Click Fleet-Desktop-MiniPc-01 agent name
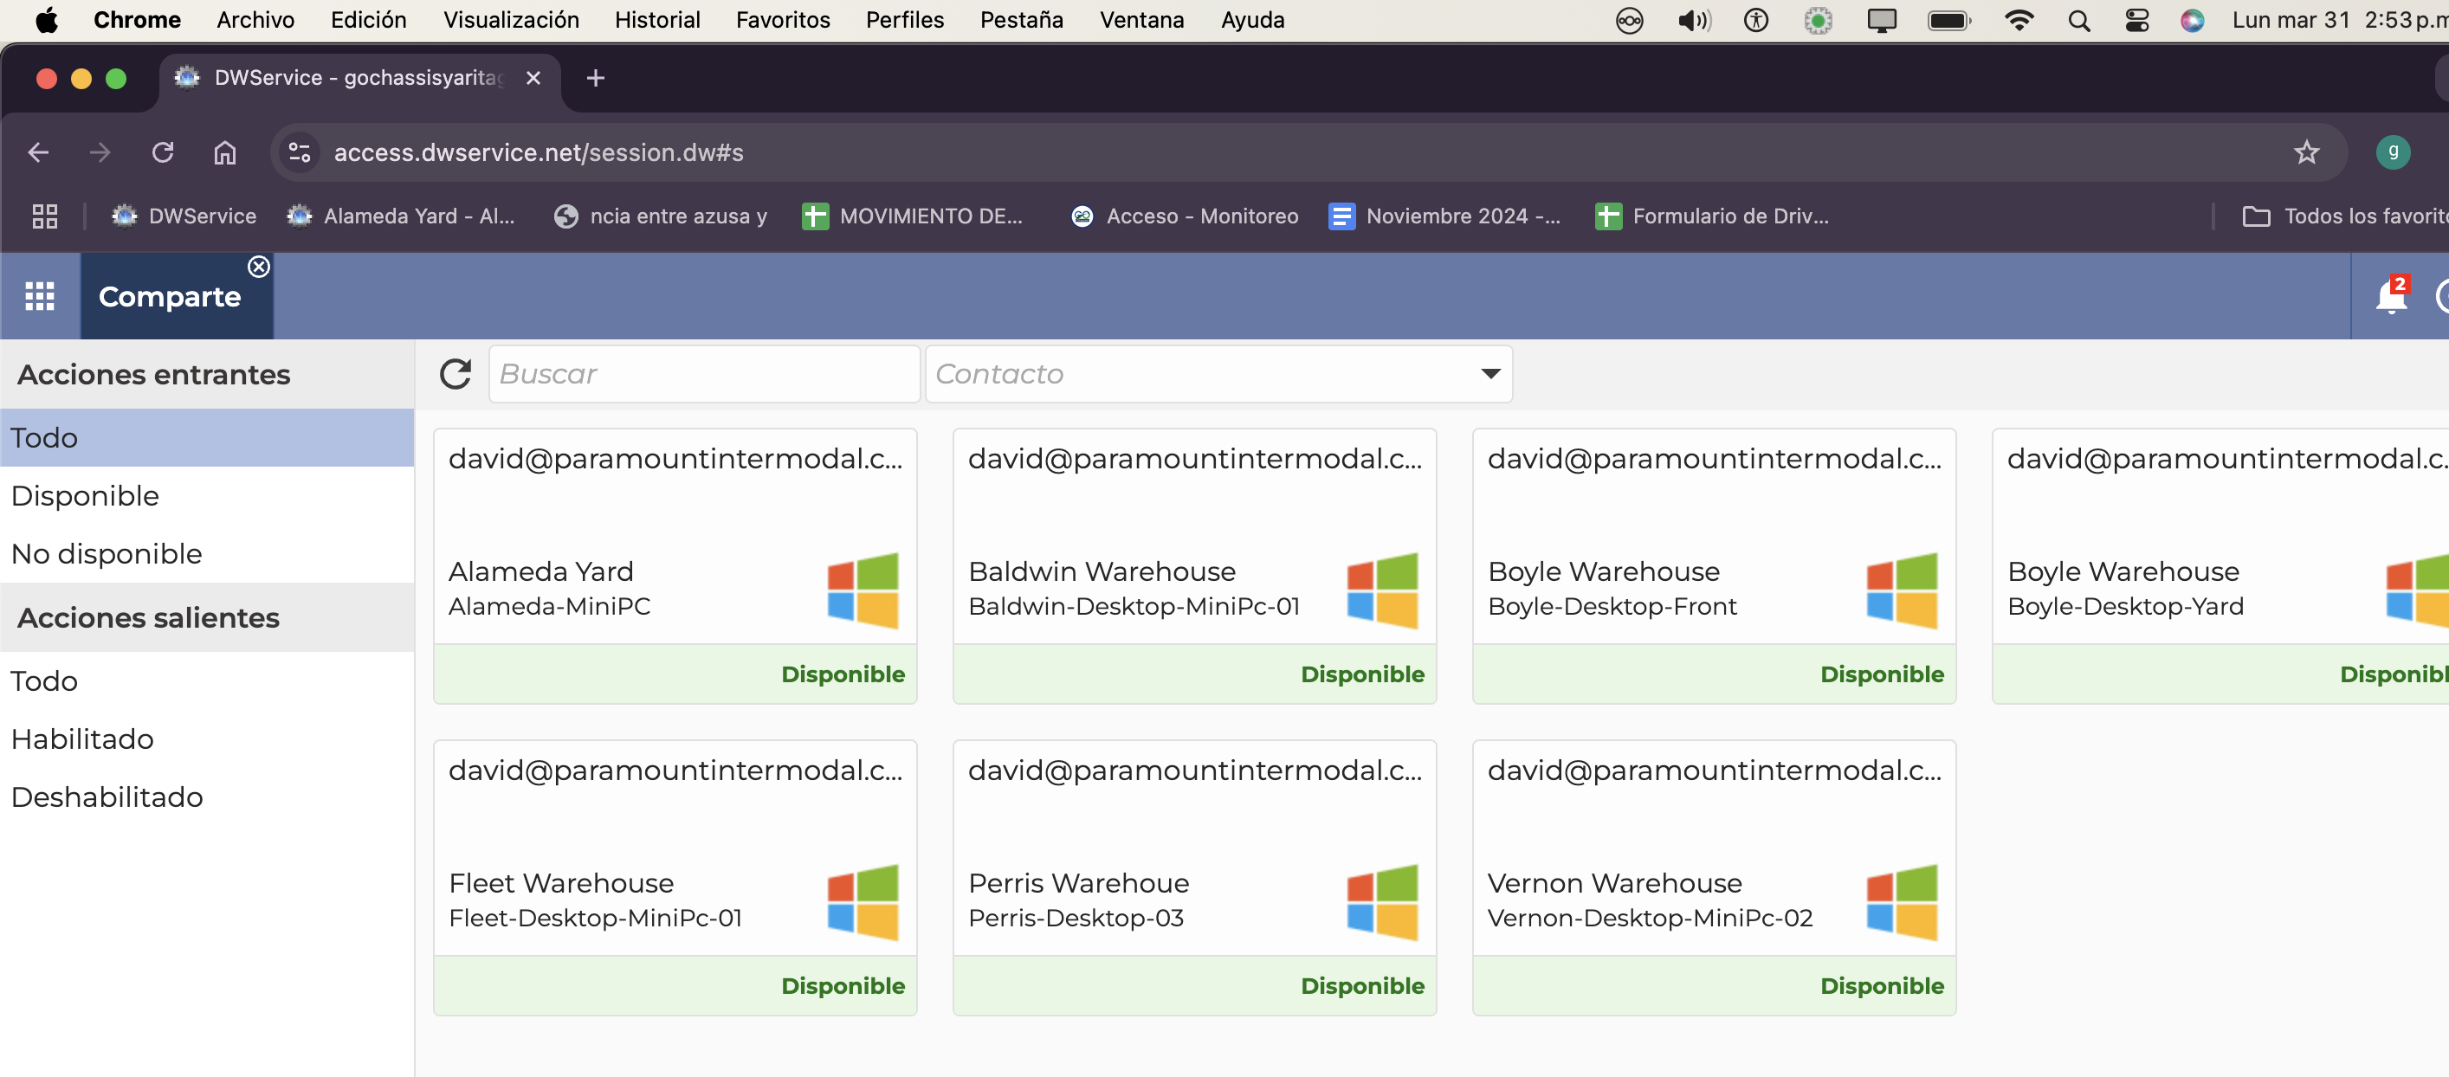Screen dimensions: 2449x1077 coord(595,918)
